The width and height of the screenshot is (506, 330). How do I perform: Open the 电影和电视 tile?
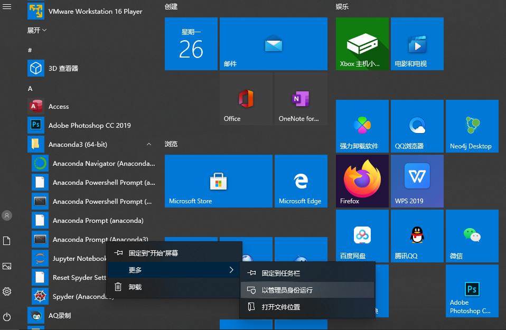[x=417, y=44]
